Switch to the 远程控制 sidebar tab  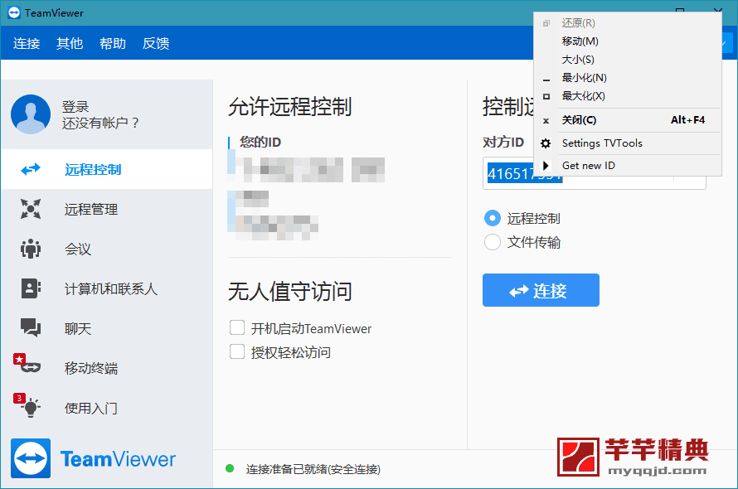tap(107, 169)
